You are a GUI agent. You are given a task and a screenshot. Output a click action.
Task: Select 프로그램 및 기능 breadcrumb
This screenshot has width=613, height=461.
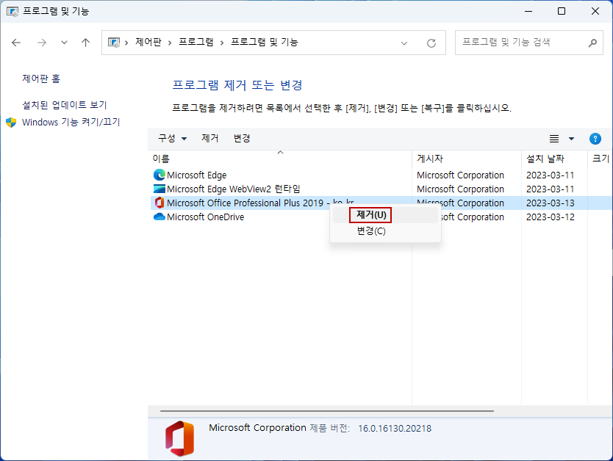point(265,42)
